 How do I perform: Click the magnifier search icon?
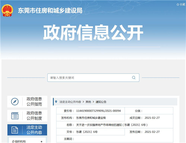tap(134, 78)
